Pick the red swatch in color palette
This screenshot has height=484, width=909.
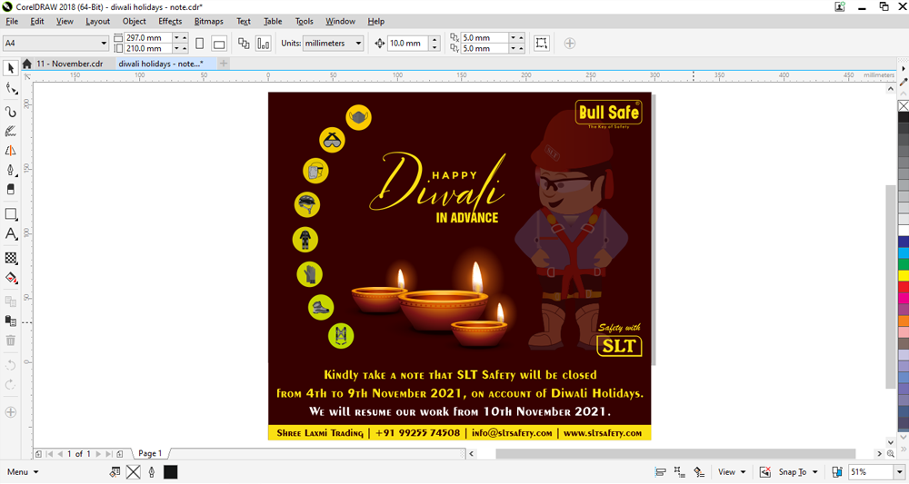[x=904, y=287]
